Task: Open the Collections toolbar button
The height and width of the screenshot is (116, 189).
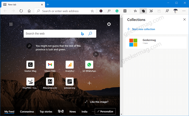Action: click(x=143, y=11)
